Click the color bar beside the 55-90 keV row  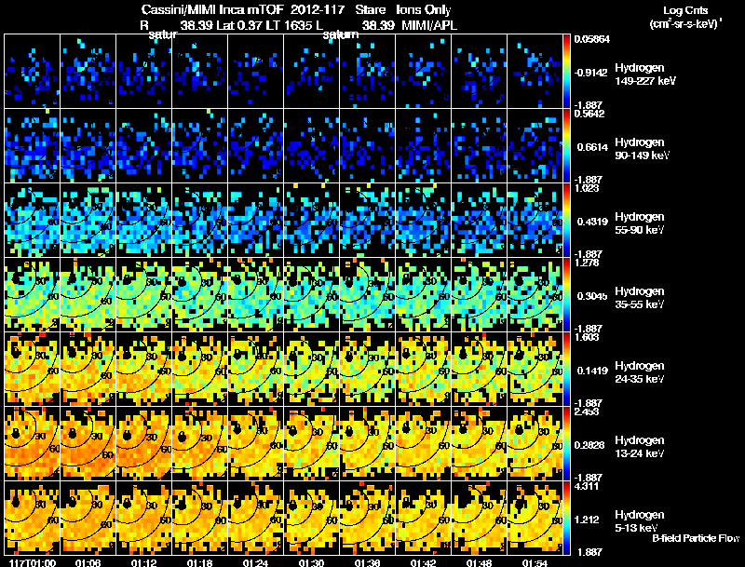[566, 221]
